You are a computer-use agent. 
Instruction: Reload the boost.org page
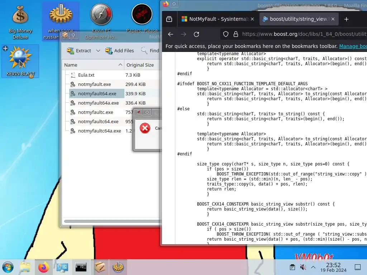196,34
